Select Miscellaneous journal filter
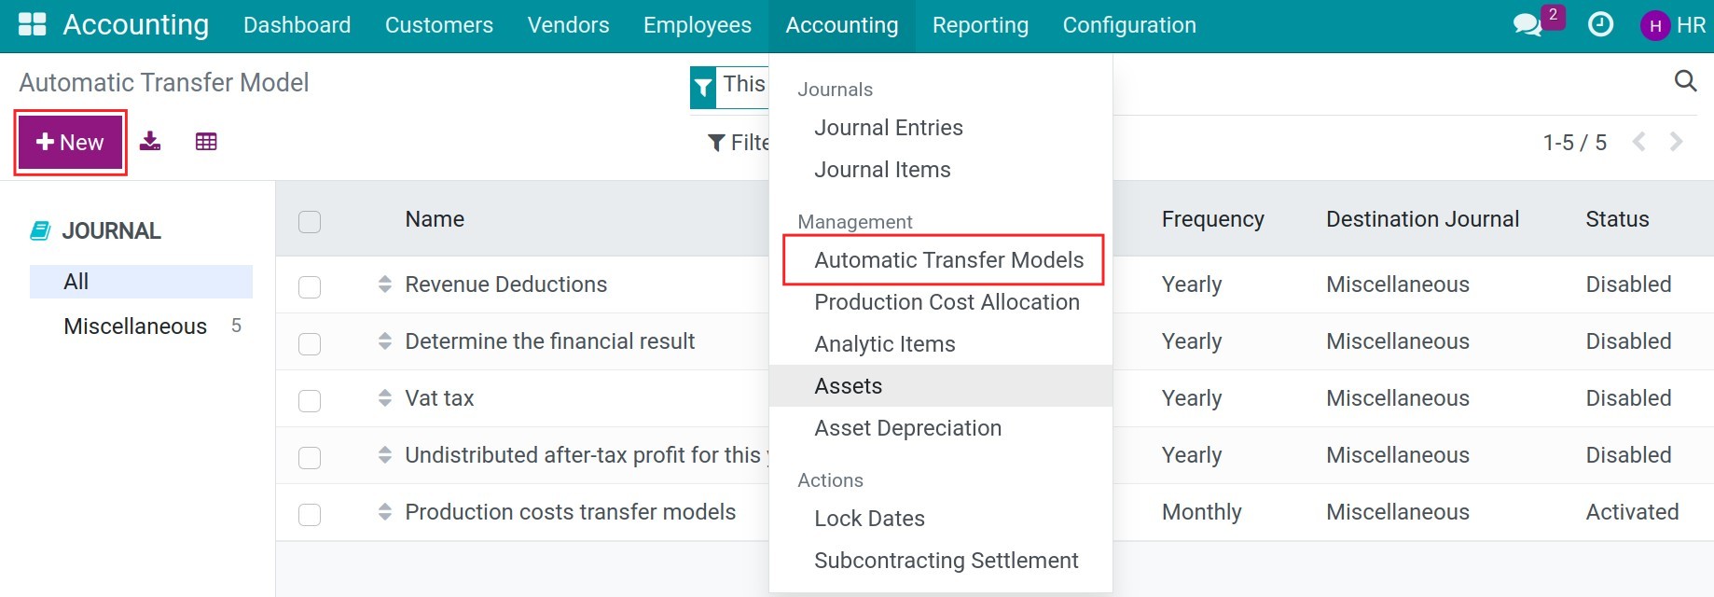Screen dimensions: 1714x597 point(141,326)
